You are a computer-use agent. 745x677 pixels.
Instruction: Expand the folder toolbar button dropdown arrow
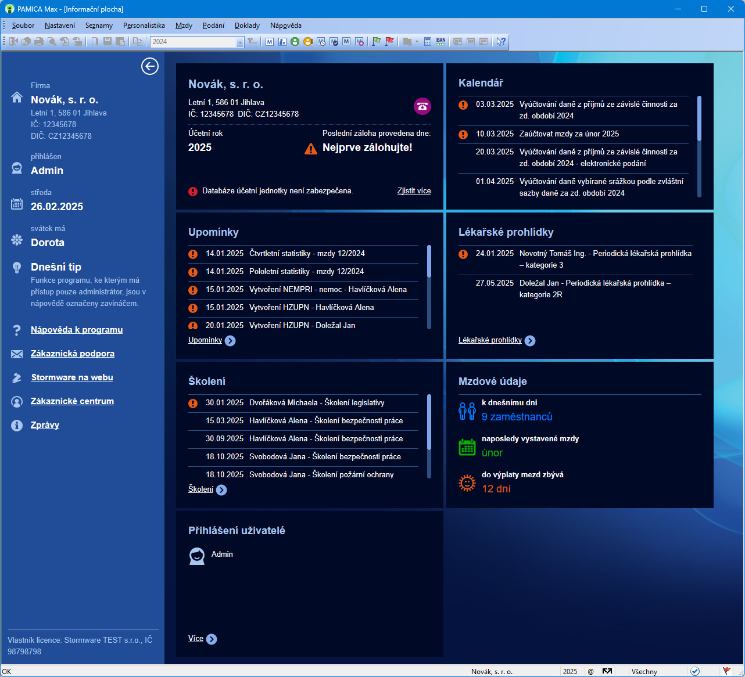tap(417, 42)
